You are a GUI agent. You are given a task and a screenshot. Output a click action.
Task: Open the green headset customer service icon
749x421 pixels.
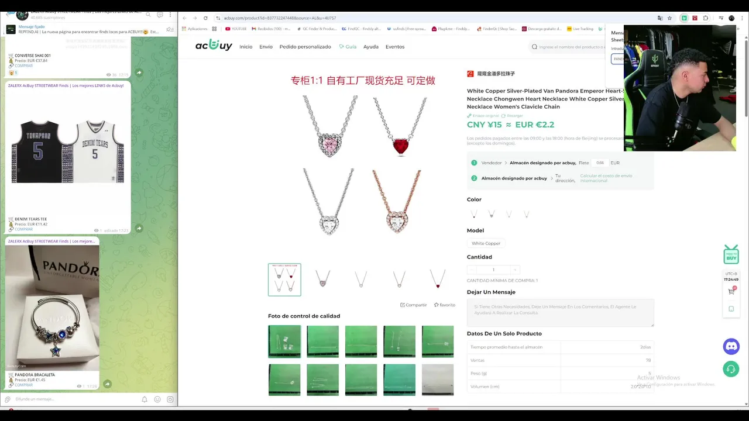731,369
